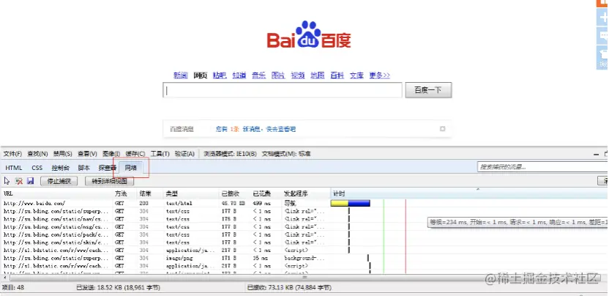Open the 音乐 link
The height and width of the screenshot is (296, 609).
click(x=258, y=75)
